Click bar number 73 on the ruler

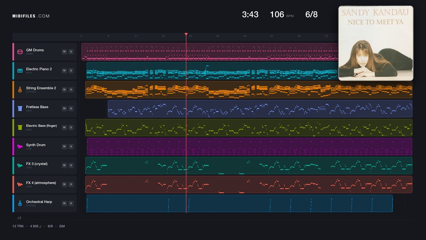[326, 36]
